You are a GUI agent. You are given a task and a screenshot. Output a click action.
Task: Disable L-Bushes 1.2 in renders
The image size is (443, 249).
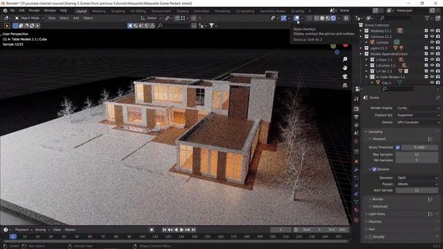point(437,65)
